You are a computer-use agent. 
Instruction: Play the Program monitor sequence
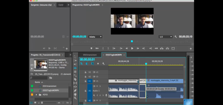132,48
